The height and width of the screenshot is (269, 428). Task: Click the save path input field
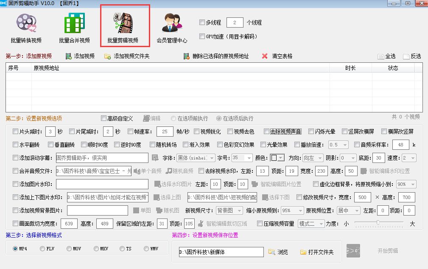(x=221, y=251)
